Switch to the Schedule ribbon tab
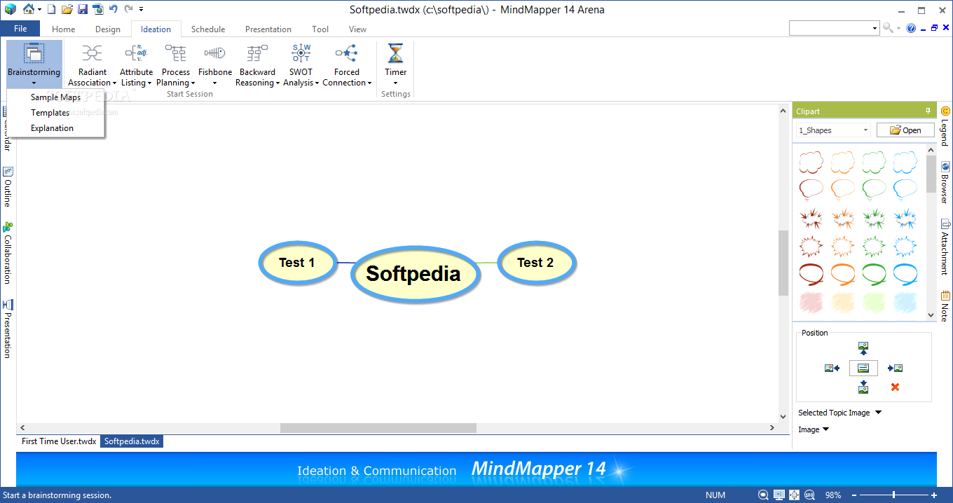This screenshot has height=503, width=953. pos(208,29)
